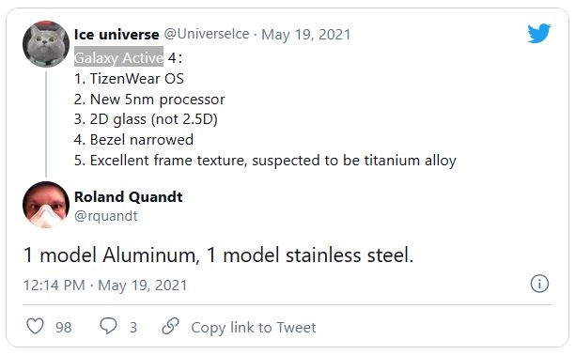Click the May 19, 2021 date beside @UniverseIce
This screenshot has height=355, width=575.
click(x=306, y=35)
